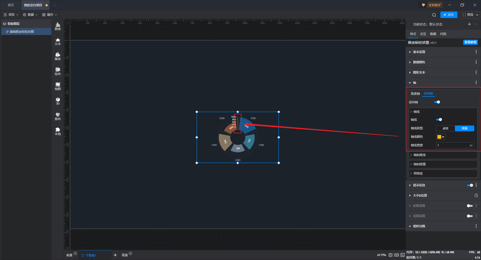The image size is (481, 260).
Task: Open the 3D components panel
Action: coord(58,101)
